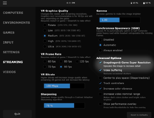Open the VIDEOS section
The height and width of the screenshot is (118, 154).
pos(9,72)
